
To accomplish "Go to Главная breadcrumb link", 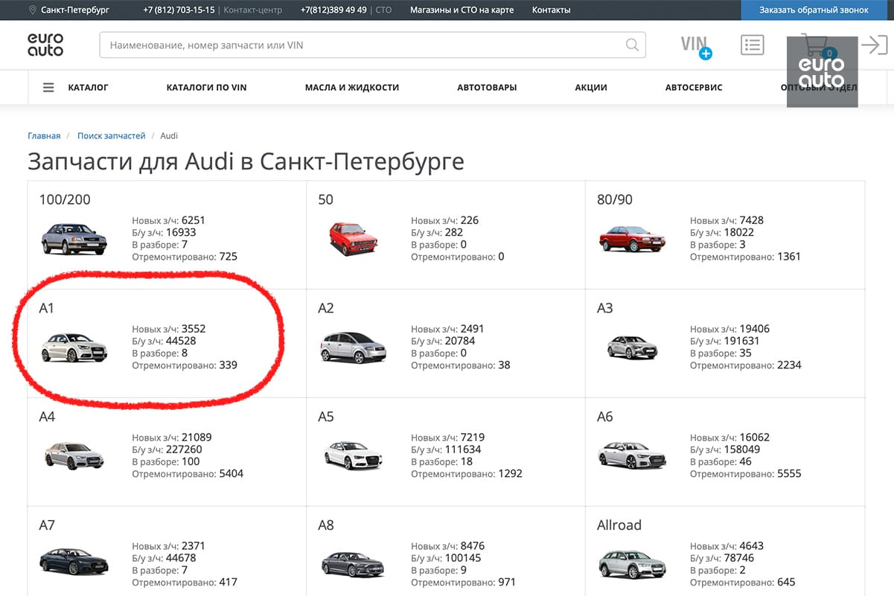I will [x=44, y=136].
